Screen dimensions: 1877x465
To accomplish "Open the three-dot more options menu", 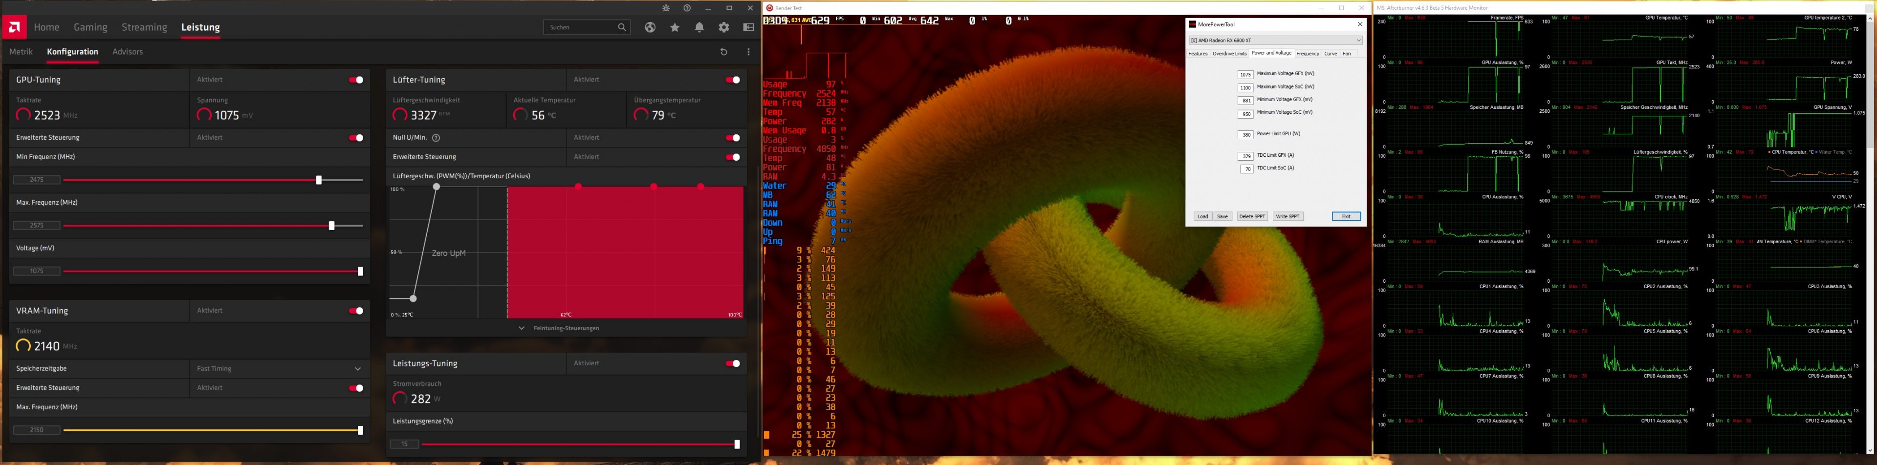I will [748, 52].
